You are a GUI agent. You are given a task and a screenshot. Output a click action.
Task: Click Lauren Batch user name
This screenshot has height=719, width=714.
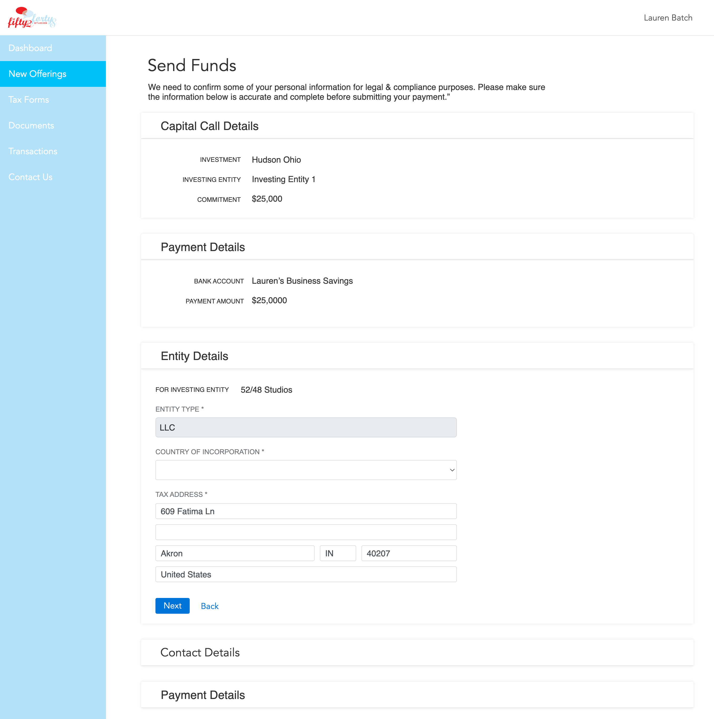(x=668, y=18)
